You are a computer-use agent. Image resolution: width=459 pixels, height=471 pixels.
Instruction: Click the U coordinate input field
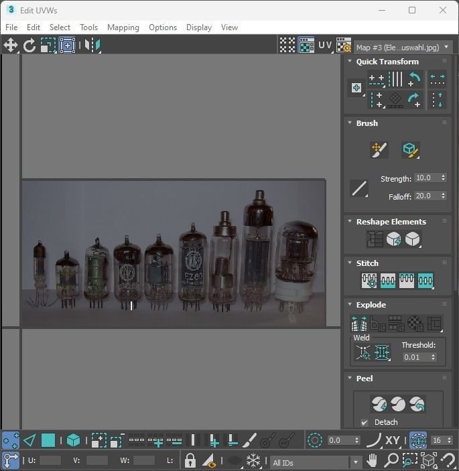[50, 460]
